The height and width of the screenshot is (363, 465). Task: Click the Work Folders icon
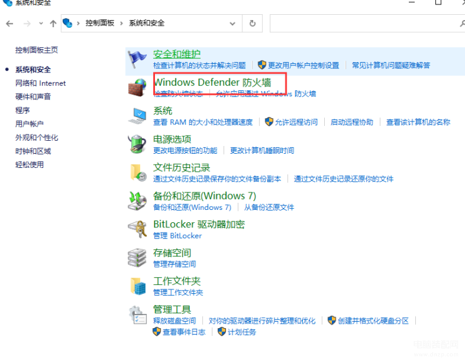[138, 286]
